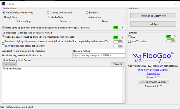Open Third-Party Software Licenses link
The height and width of the screenshot is (109, 180).
coord(153,70)
